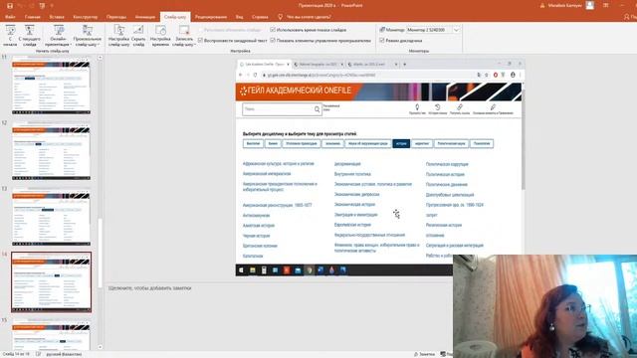Click the spell-check icon in the status bar

(38, 354)
